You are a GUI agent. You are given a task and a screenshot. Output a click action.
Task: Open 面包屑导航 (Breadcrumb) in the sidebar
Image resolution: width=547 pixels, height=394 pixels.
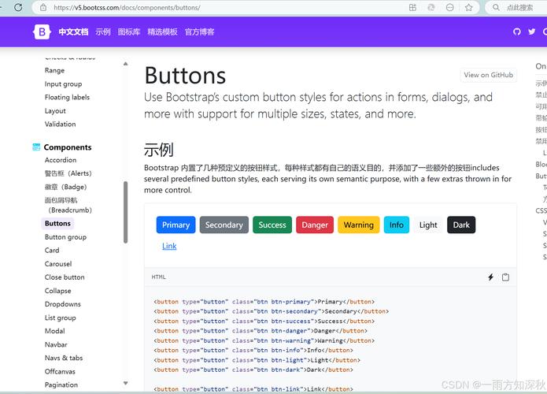tap(68, 206)
